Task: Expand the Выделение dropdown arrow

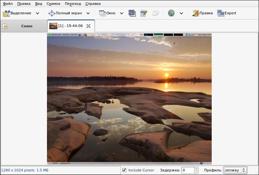Action: pyautogui.click(x=38, y=13)
